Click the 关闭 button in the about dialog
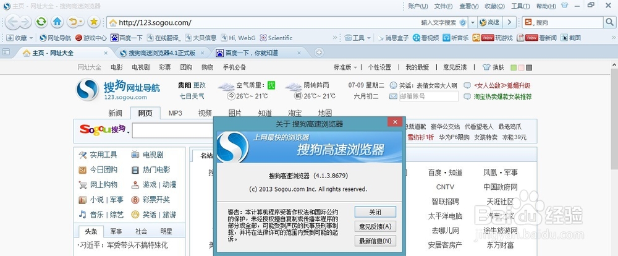The height and width of the screenshot is (256, 618). 375,212
